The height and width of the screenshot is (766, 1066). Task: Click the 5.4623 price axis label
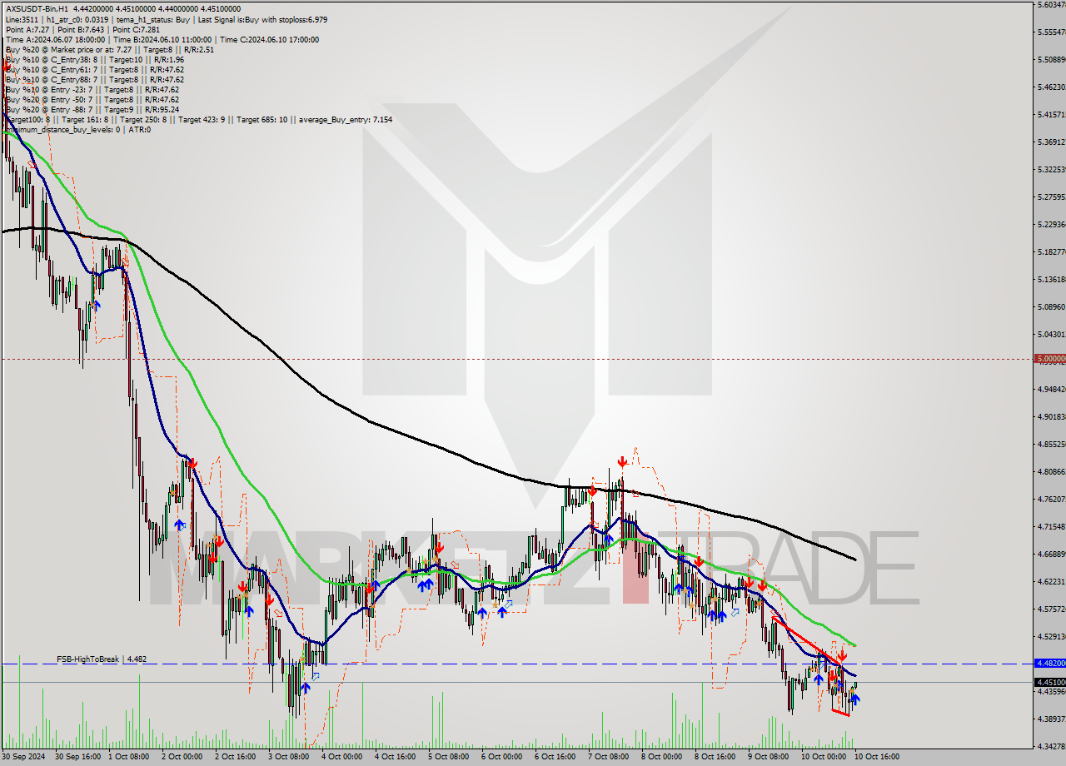pyautogui.click(x=1051, y=87)
